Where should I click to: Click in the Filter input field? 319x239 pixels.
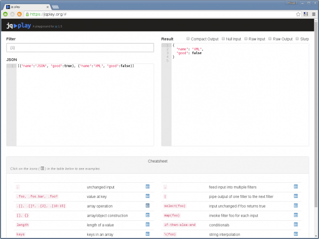[80, 48]
